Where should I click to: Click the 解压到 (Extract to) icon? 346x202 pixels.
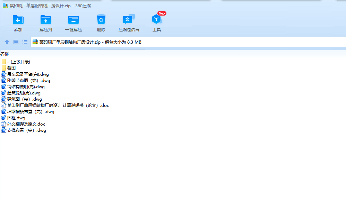coord(46,20)
